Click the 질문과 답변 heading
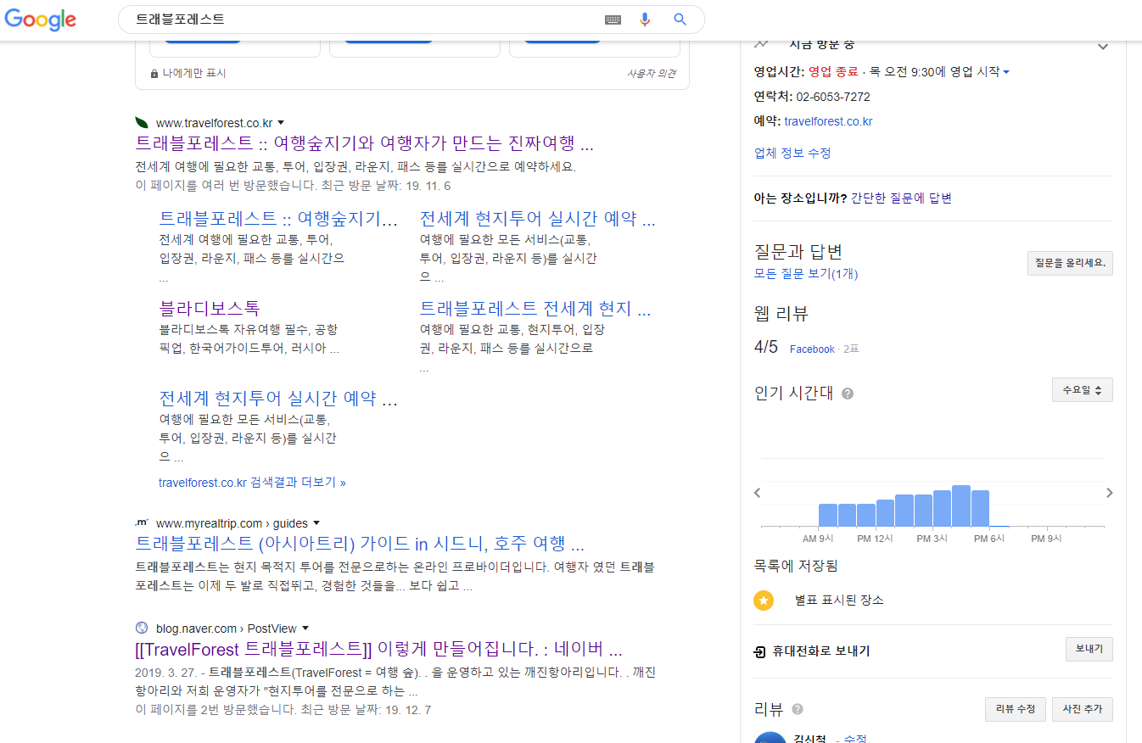Viewport: 1142px width, 743px height. coord(798,252)
